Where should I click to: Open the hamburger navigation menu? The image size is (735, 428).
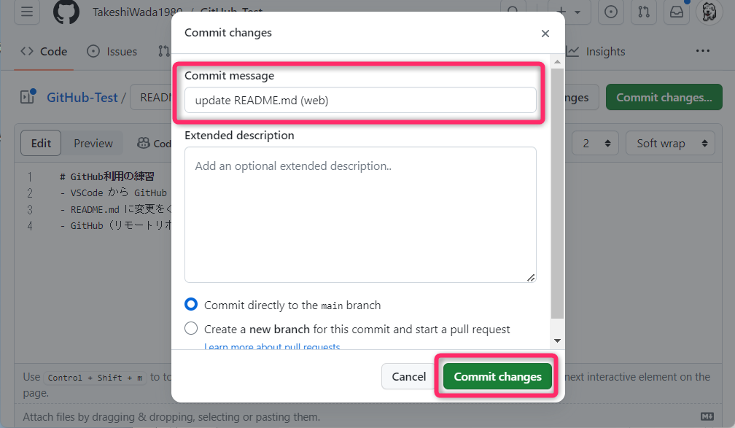26,12
